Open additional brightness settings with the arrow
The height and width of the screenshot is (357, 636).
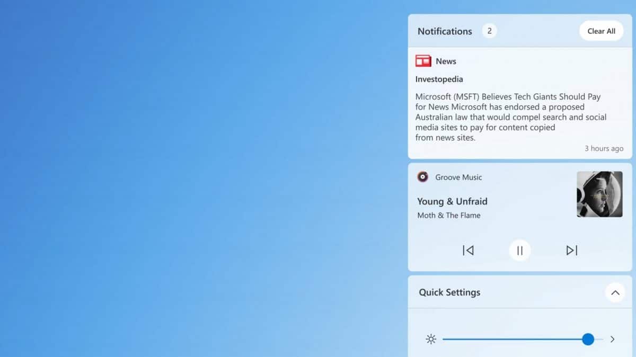pos(613,338)
